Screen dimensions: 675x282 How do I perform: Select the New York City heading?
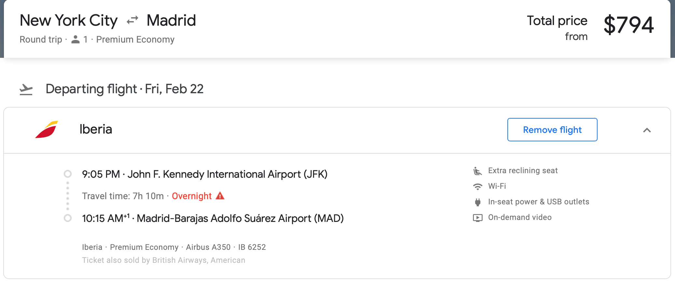tap(69, 20)
